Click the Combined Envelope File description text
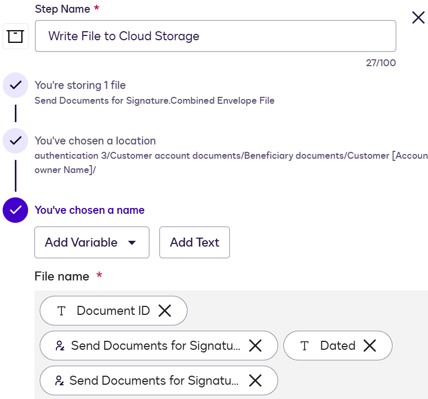Image resolution: width=428 pixels, height=399 pixels. 155,101
